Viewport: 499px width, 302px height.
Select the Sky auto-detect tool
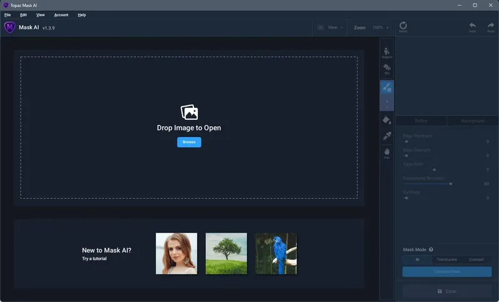click(387, 69)
